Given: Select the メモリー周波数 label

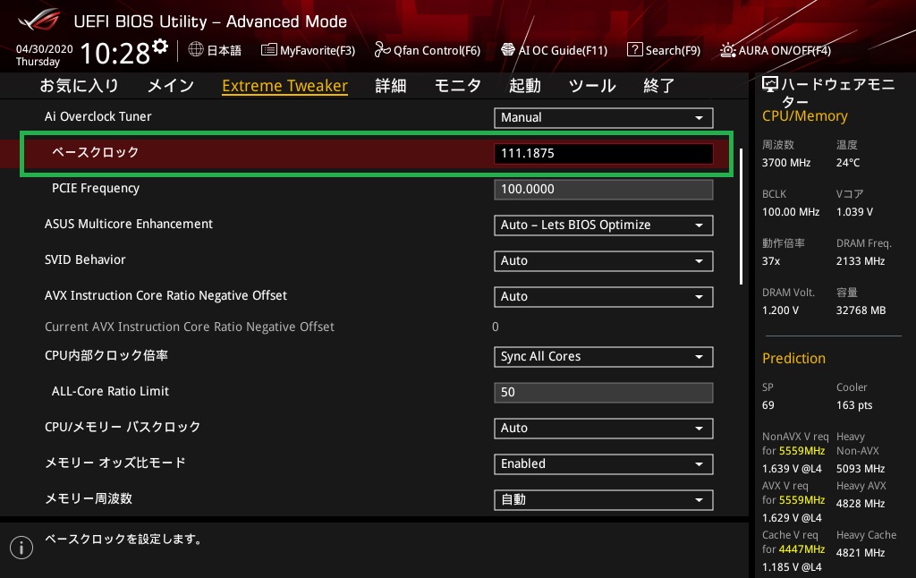Looking at the screenshot, I should pos(89,498).
